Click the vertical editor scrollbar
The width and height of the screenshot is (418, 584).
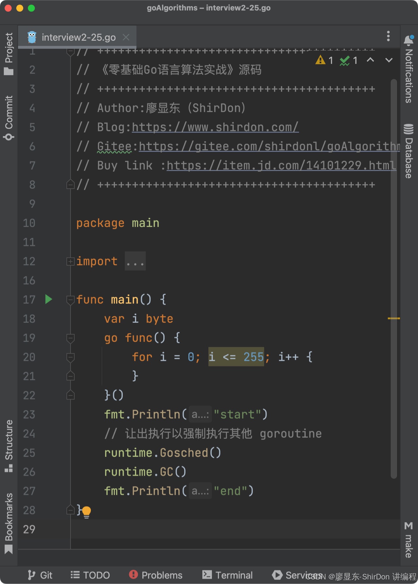click(x=394, y=279)
